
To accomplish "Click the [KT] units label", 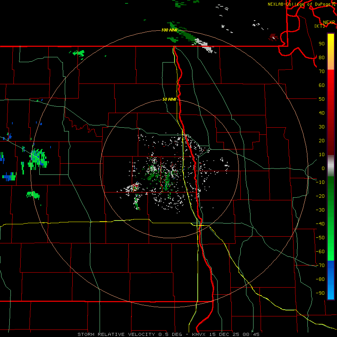I will pyautogui.click(x=320, y=26).
